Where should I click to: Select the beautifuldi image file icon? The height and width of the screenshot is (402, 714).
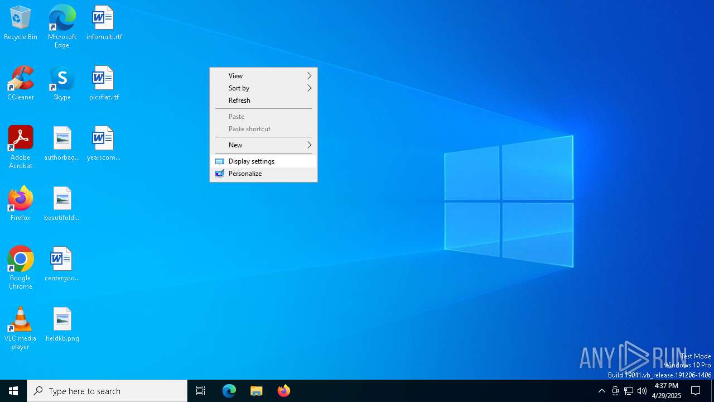[62, 204]
